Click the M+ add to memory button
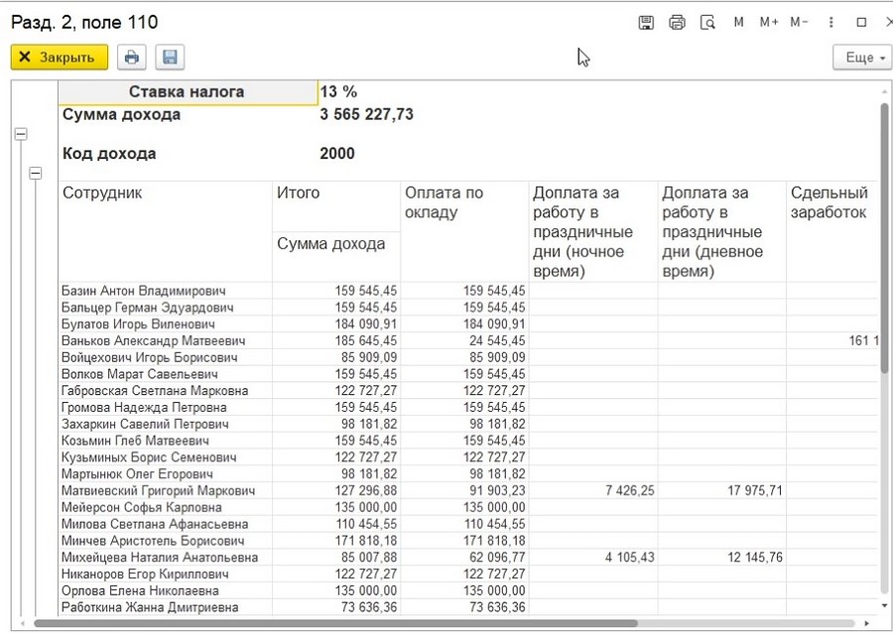Image resolution: width=893 pixels, height=640 pixels. point(769,22)
